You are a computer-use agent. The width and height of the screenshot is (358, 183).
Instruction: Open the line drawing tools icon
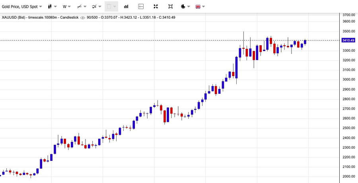click(80, 7)
